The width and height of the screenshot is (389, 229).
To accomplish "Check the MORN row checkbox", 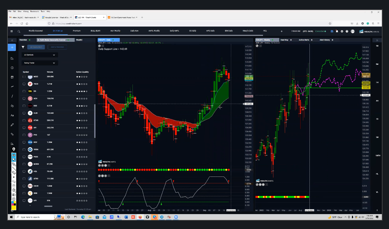I will (x=24, y=164).
